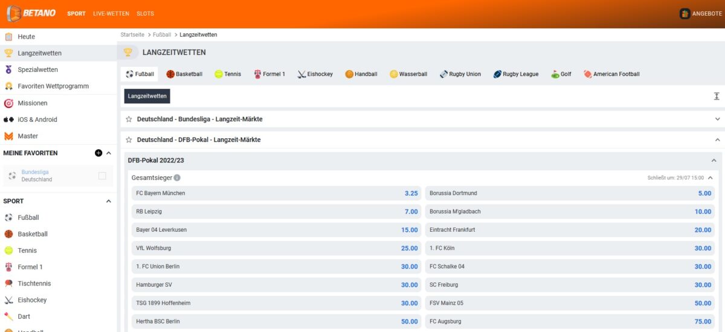
Task: Collapse DFB-Pokal 2022/23 section chevron
Action: [714, 161]
